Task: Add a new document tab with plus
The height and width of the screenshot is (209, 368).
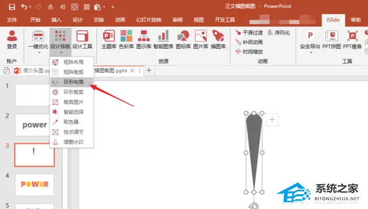Action: click(149, 70)
